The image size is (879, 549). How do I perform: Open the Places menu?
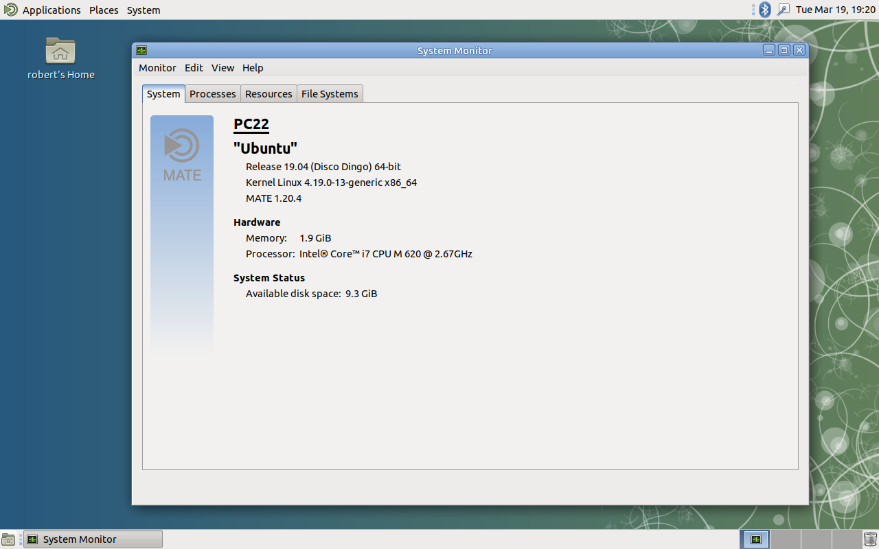104,10
